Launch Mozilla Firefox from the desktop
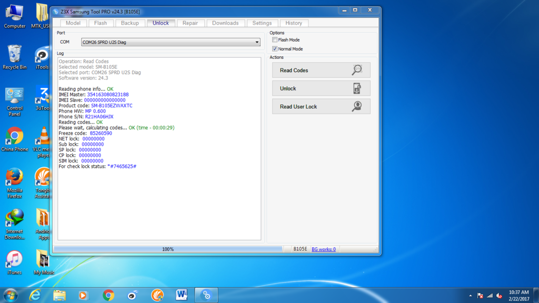This screenshot has height=303, width=539. point(14,184)
